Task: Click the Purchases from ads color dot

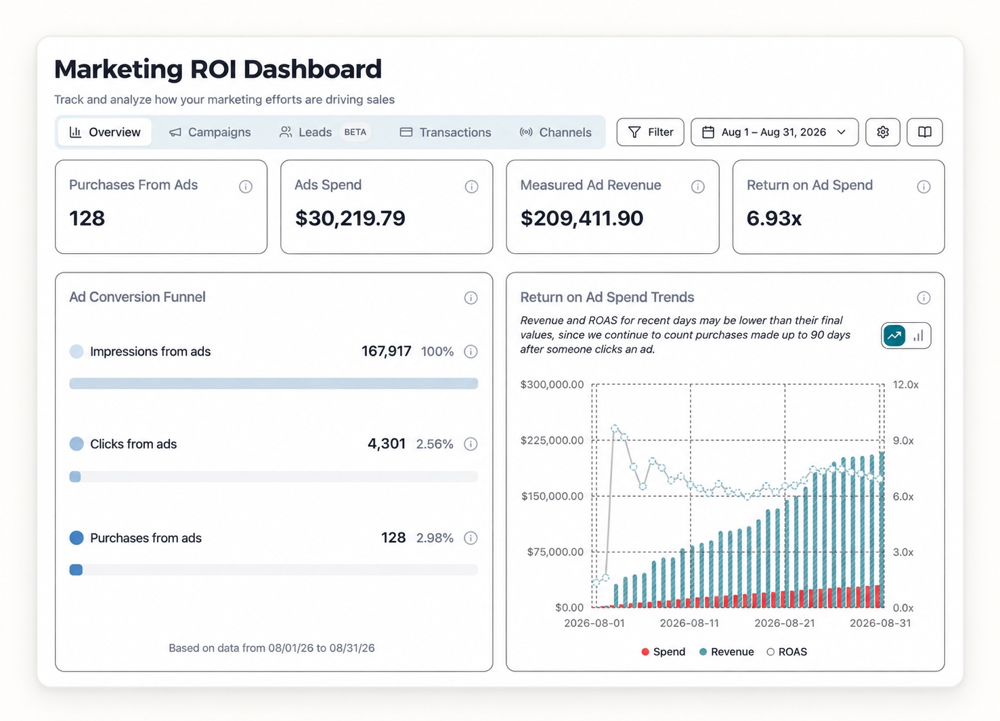Action: (77, 538)
